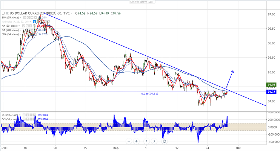Open the US Dollar Currency Index symbol dropdown
The image size is (280, 151).
coord(71,13)
